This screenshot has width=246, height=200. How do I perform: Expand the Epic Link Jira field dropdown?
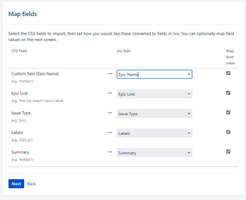(x=154, y=94)
